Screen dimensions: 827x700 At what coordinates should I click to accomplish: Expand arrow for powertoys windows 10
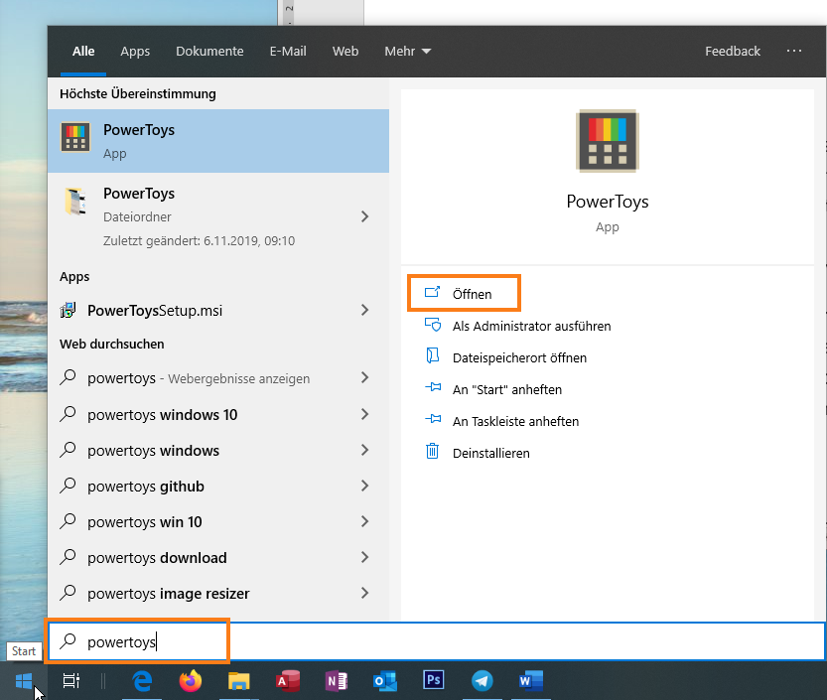pos(364,414)
